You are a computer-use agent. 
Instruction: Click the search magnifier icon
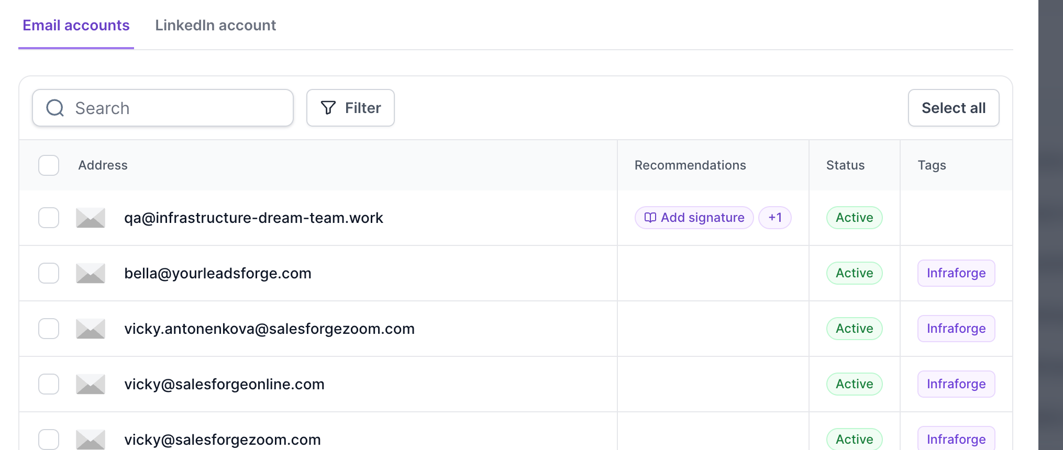pos(55,108)
